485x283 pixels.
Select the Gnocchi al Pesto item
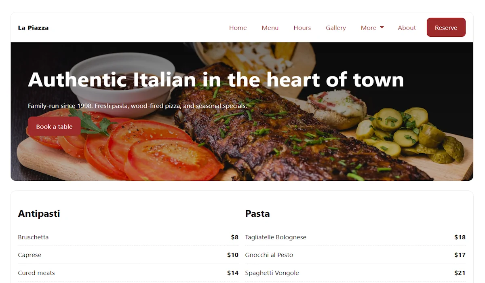point(355,255)
